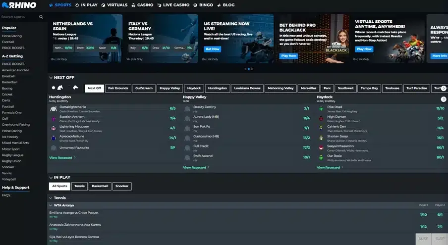
Task: Open the Bingo navigation item
Action: (203, 5)
